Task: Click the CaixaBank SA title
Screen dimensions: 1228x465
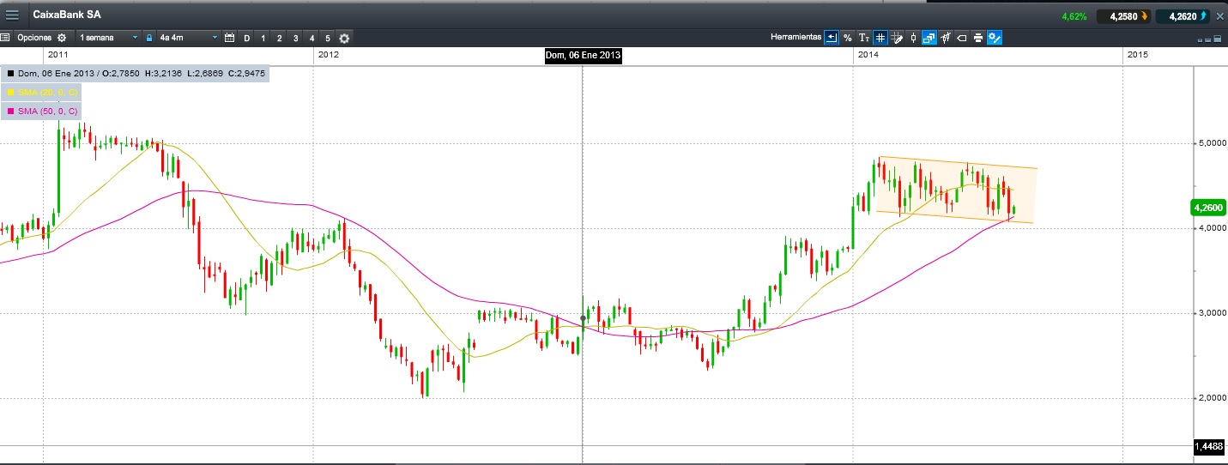Action: 67,15
